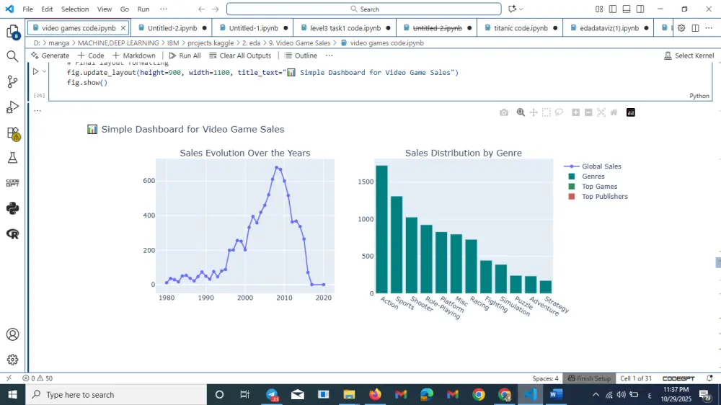
Task: Close the video games code.ipynb tab
Action: (x=123, y=28)
